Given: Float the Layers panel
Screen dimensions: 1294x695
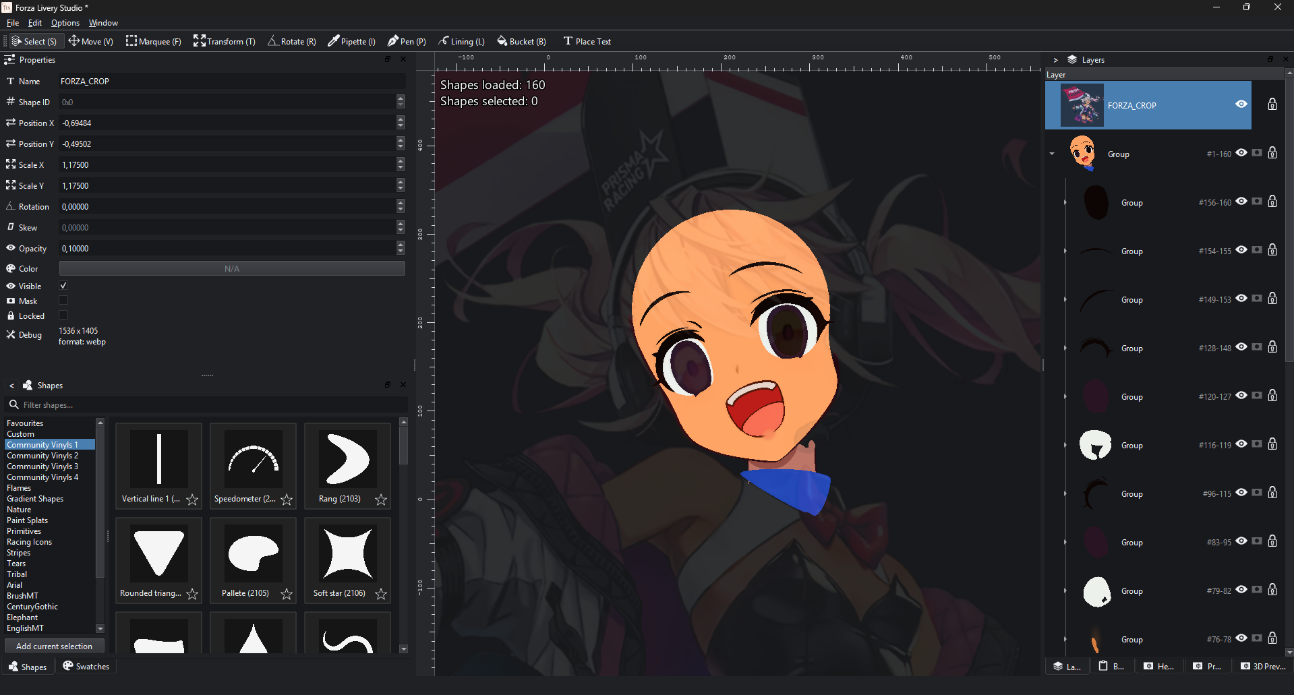Looking at the screenshot, I should coord(1270,59).
